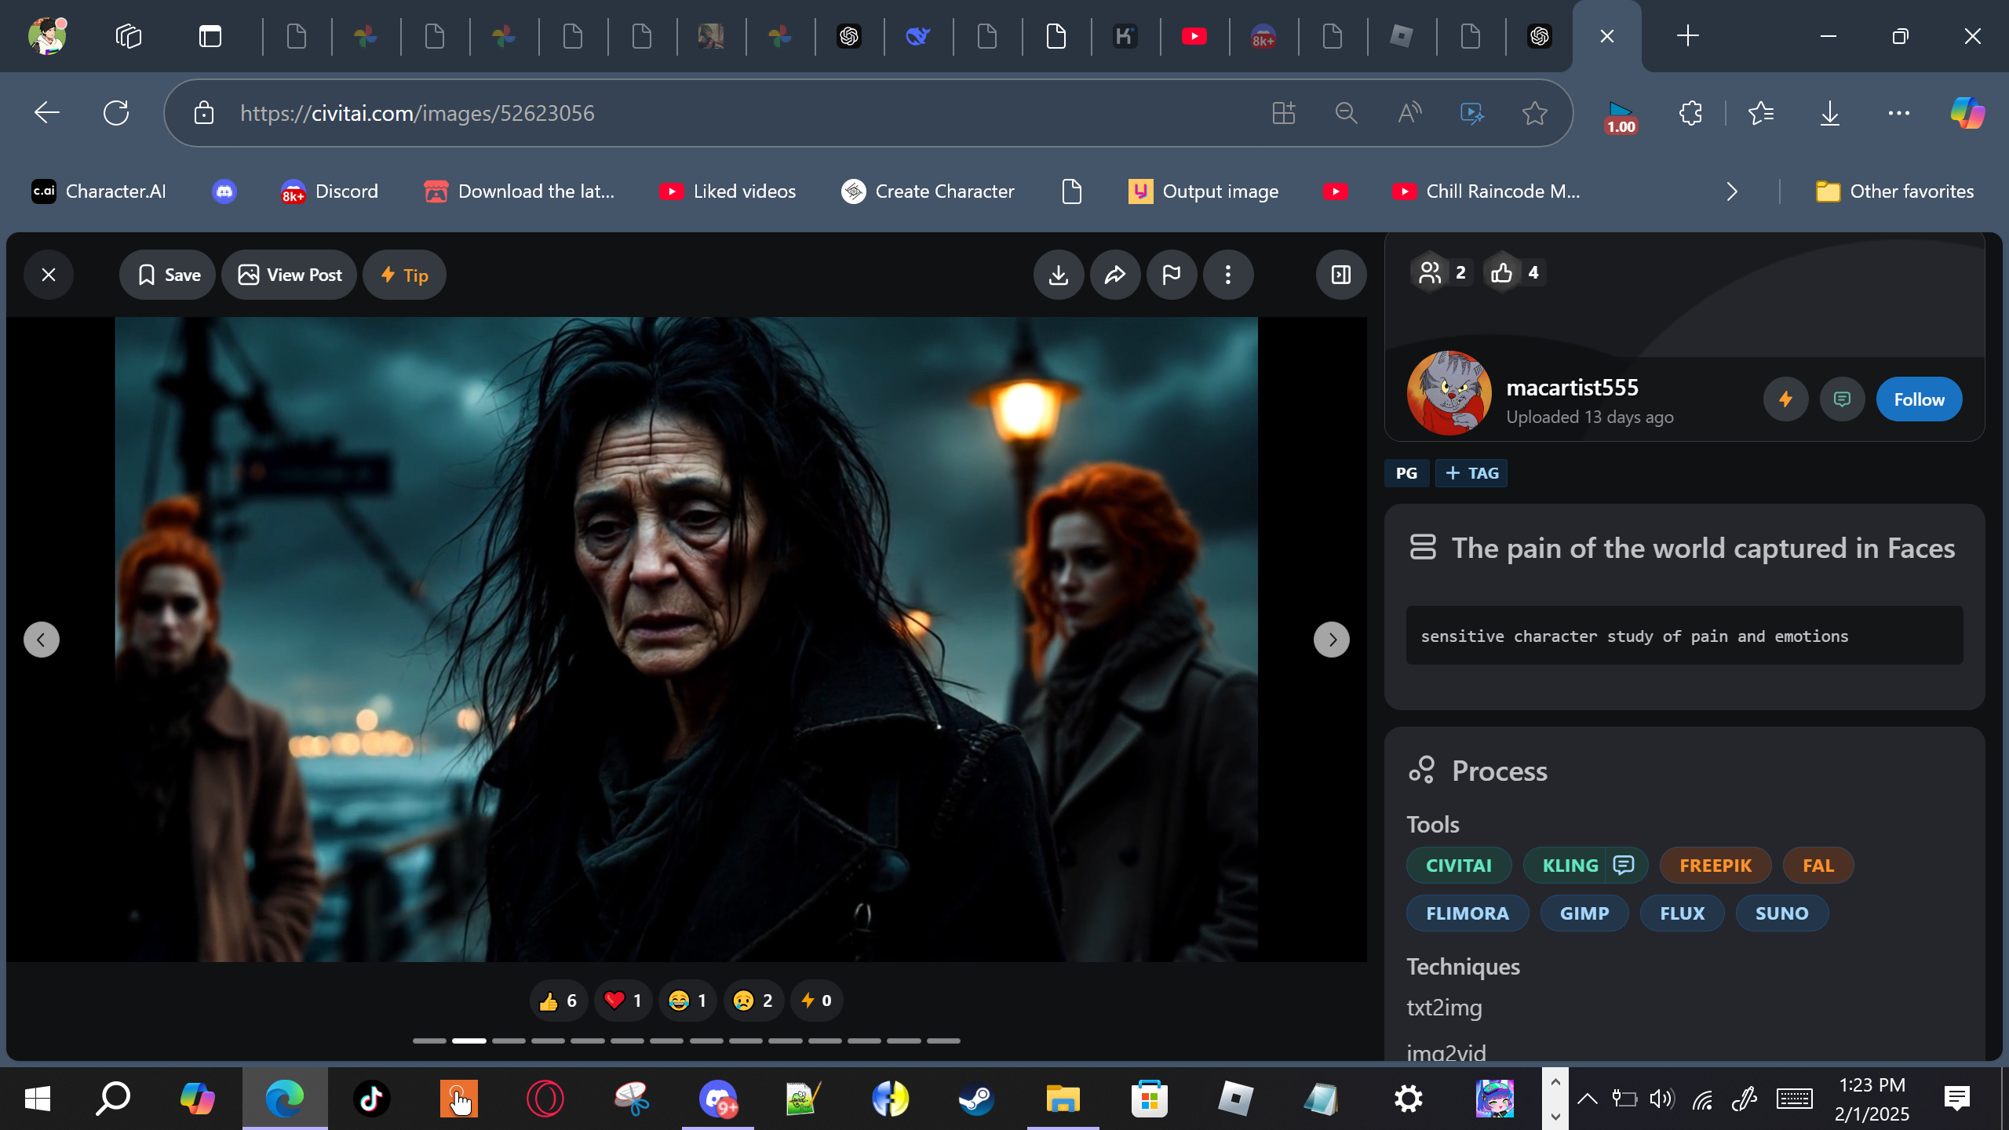Open the Liked videos bookmark
This screenshot has height=1130, width=2009.
727,191
